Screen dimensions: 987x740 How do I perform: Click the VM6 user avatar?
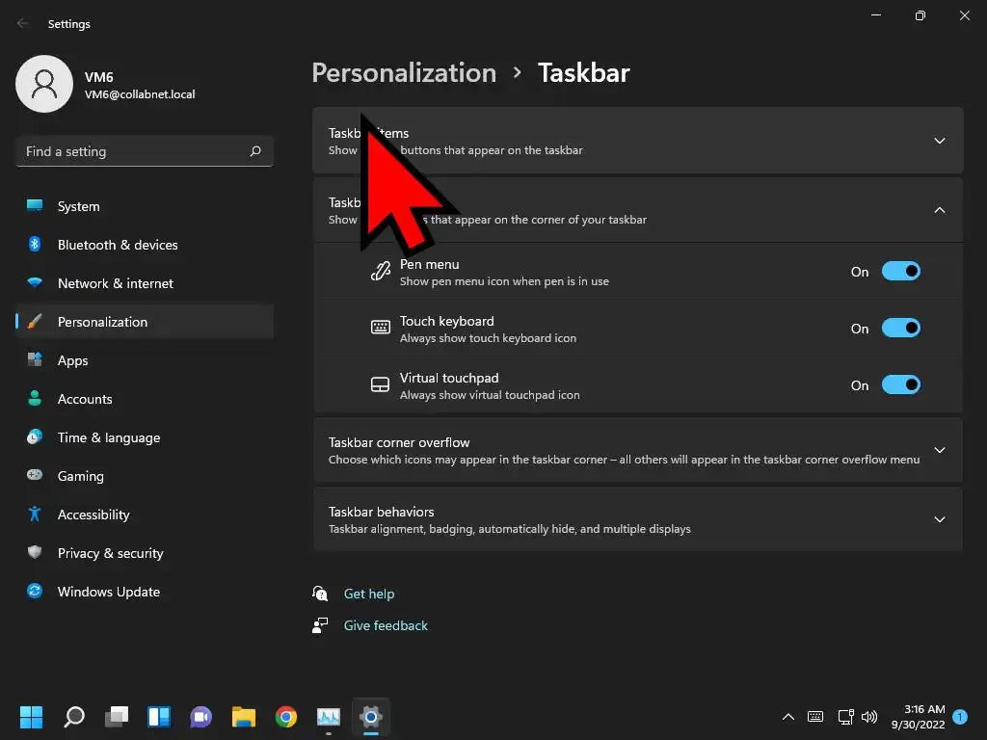click(x=44, y=84)
